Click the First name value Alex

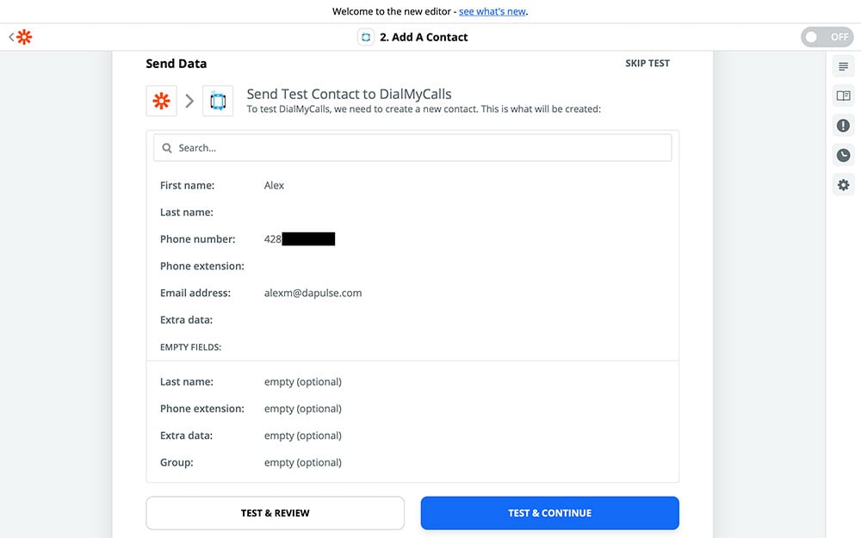(x=274, y=185)
